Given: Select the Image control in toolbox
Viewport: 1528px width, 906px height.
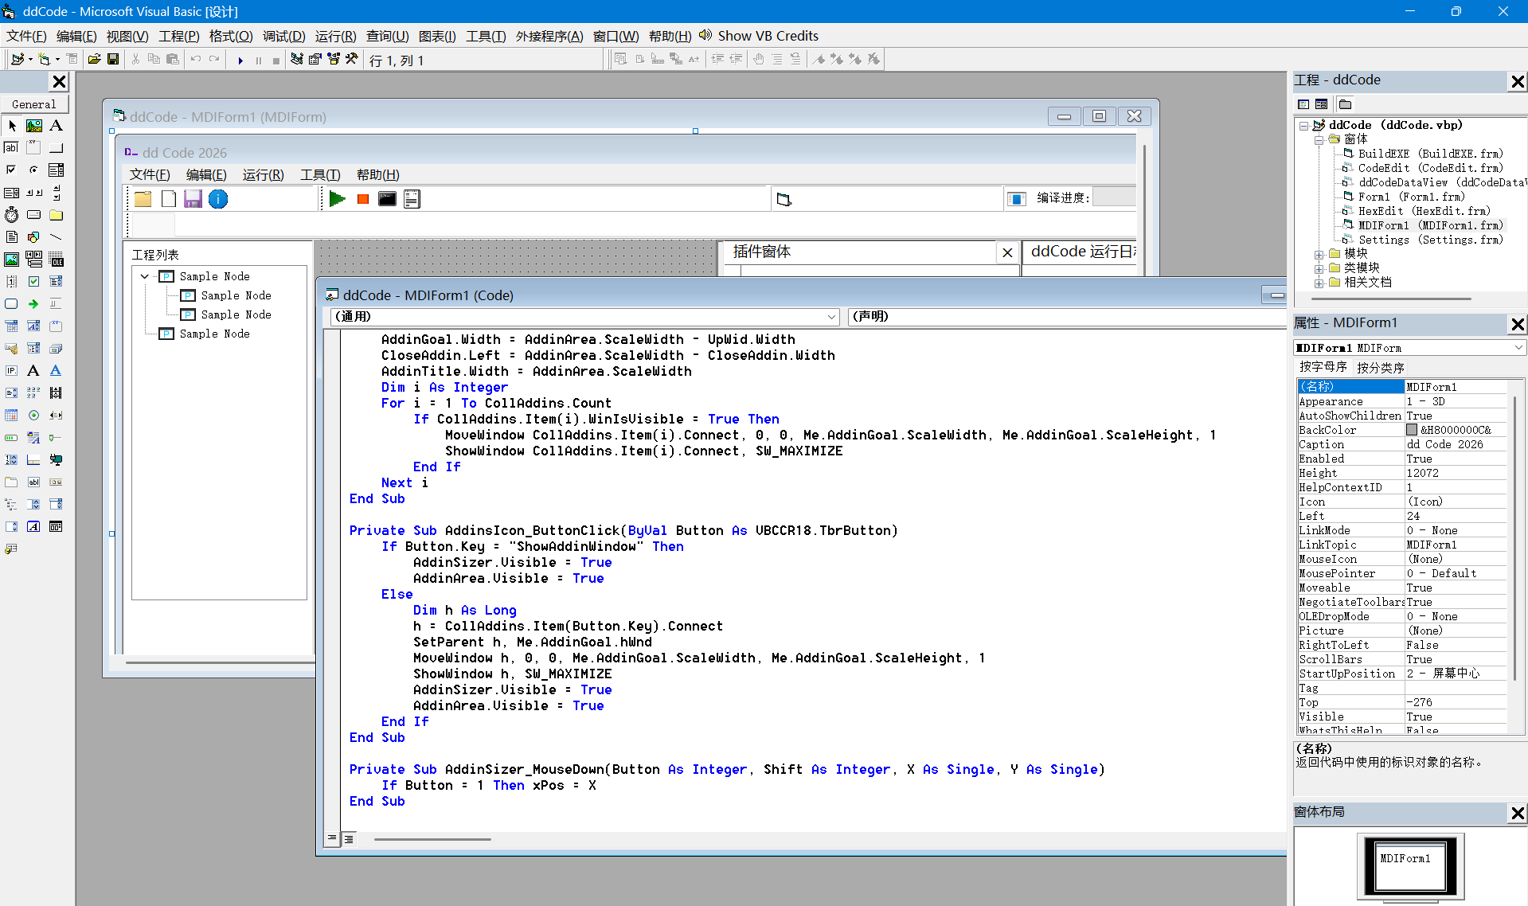Looking at the screenshot, I should click(x=12, y=260).
